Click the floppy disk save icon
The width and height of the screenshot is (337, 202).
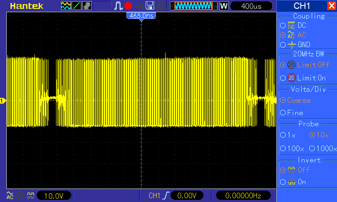pos(150,5)
